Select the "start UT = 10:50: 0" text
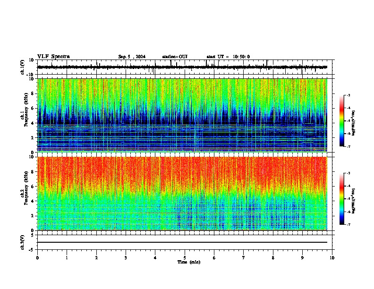The height and width of the screenshot is (289, 374). (228, 57)
